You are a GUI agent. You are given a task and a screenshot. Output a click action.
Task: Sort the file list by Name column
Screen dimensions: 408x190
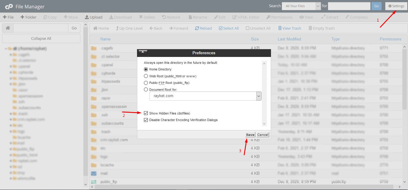pyautogui.click(x=105, y=39)
